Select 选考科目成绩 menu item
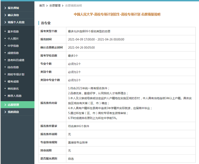199x164 pixels. (16, 60)
